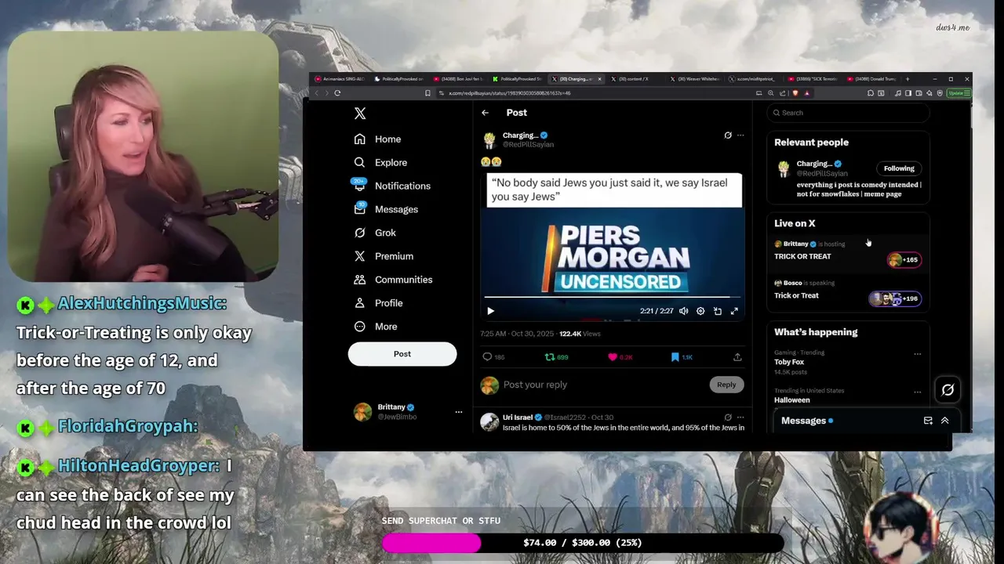Viewport: 1004px width, 564px height.
Task: Open Brittany account options menu
Action: pyautogui.click(x=459, y=412)
